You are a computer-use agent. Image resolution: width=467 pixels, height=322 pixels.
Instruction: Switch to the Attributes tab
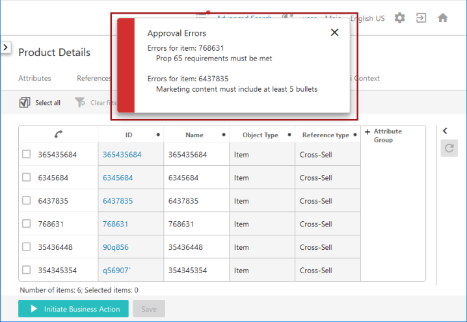pos(34,78)
